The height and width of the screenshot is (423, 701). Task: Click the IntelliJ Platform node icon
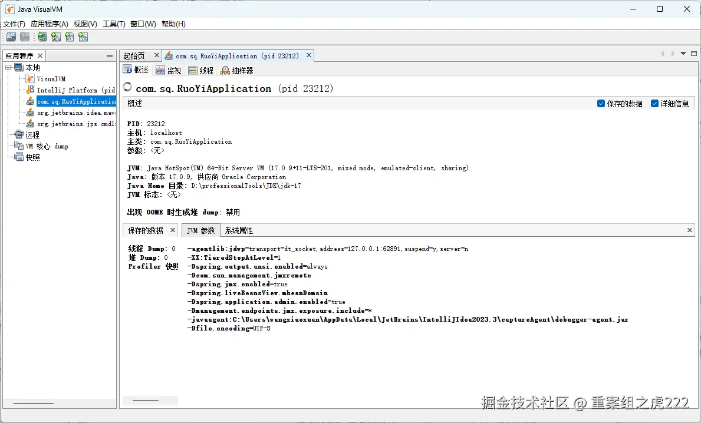click(x=30, y=90)
